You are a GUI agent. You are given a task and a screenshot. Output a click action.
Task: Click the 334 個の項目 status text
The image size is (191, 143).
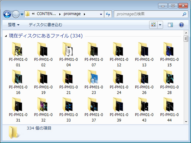[x=39, y=128]
